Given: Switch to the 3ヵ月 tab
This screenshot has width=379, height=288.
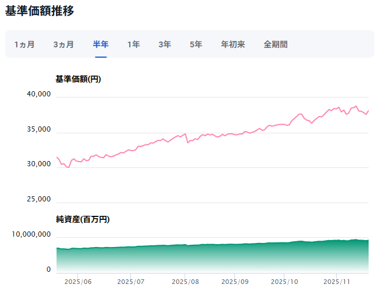Looking at the screenshot, I should pos(63,44).
